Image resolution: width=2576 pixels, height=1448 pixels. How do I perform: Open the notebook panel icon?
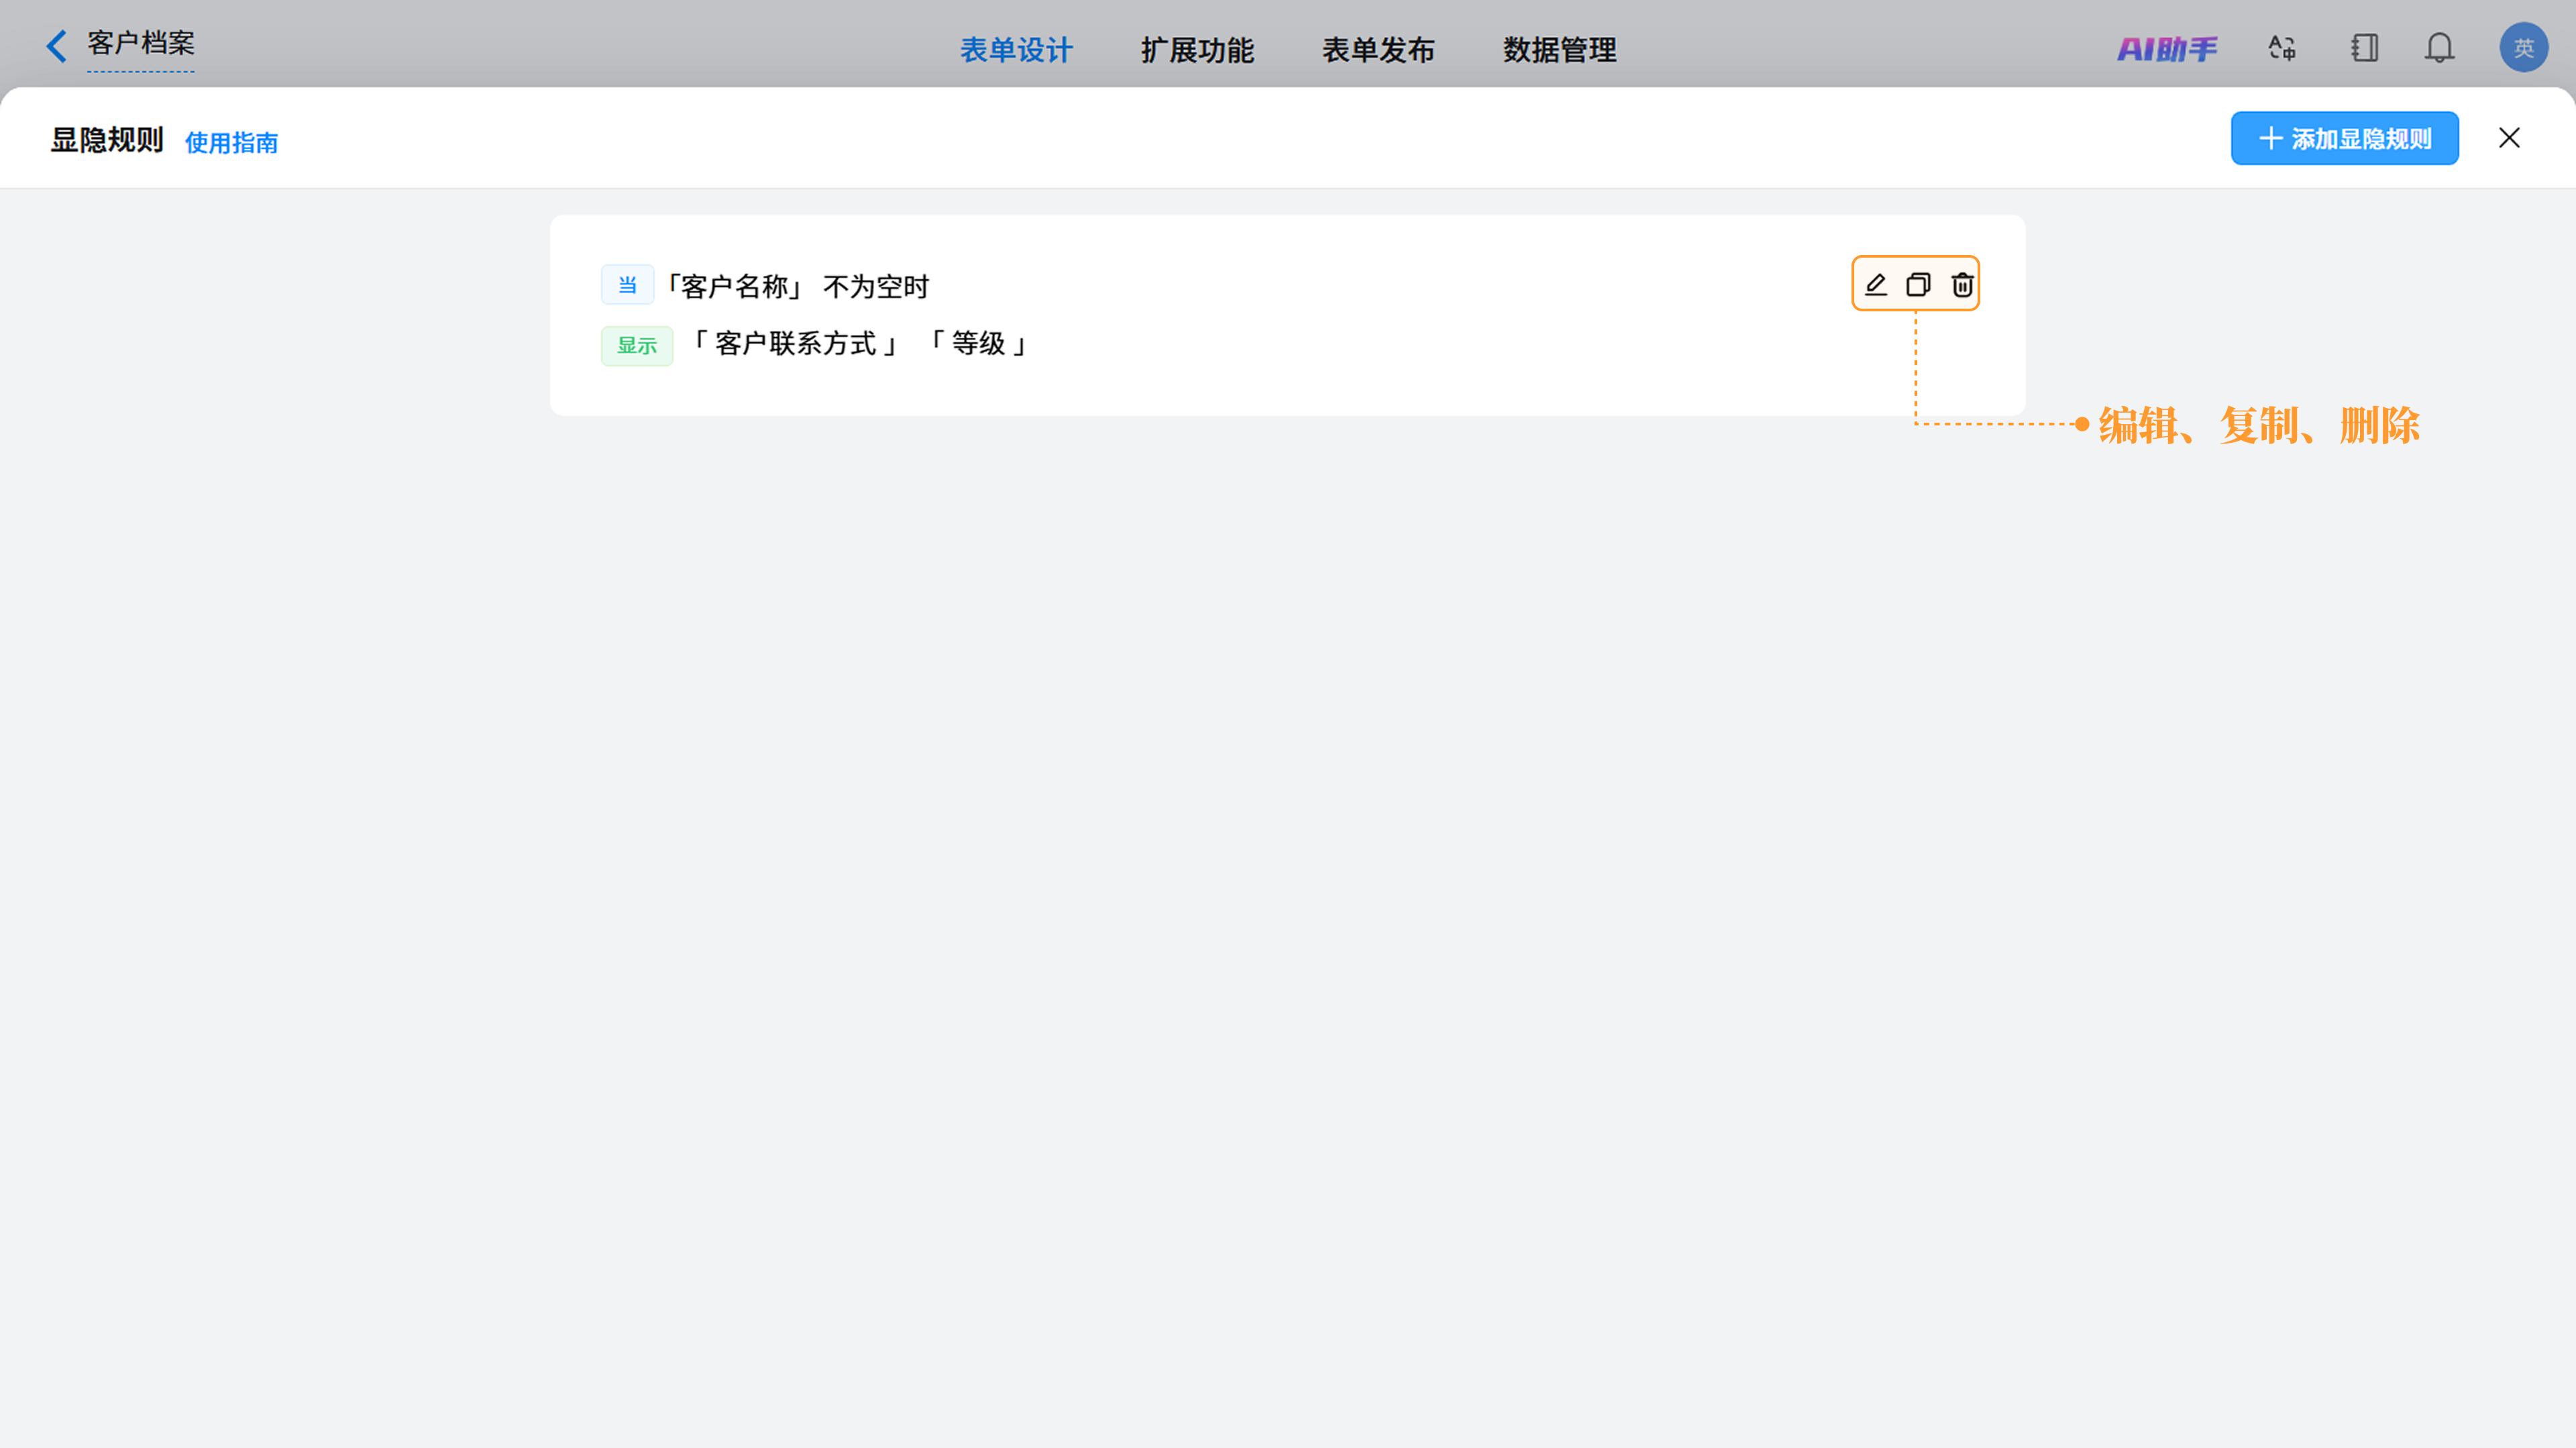2364,48
